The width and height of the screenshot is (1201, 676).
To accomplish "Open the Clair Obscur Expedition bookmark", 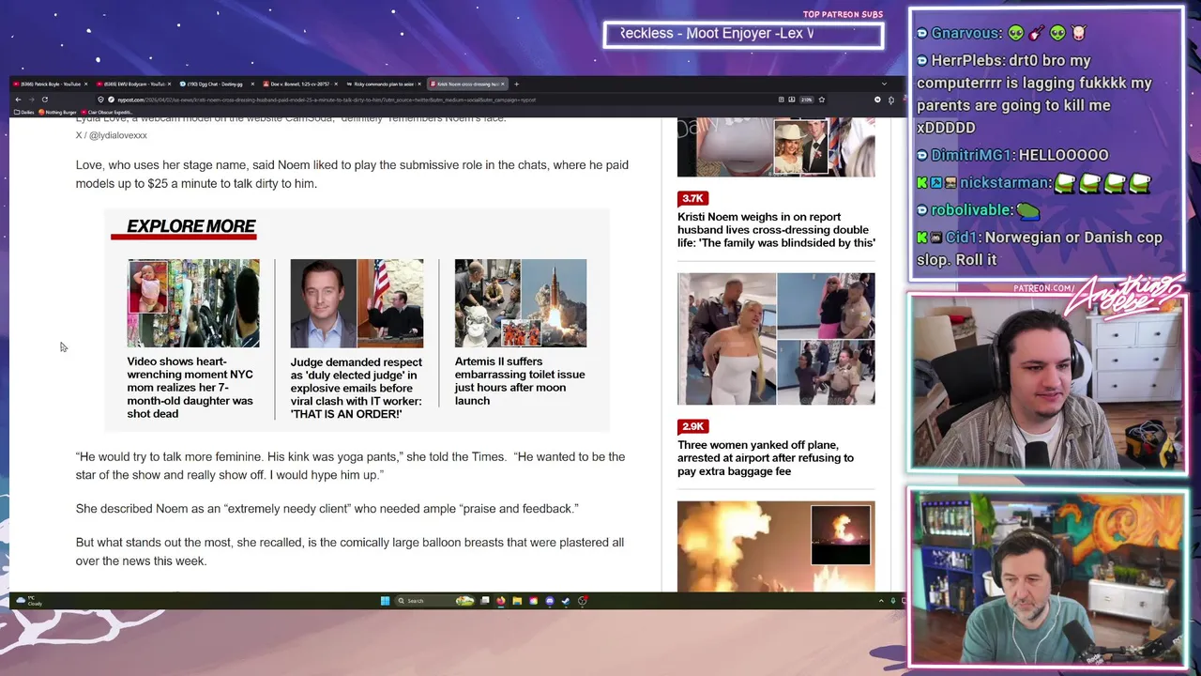I will pos(107,112).
